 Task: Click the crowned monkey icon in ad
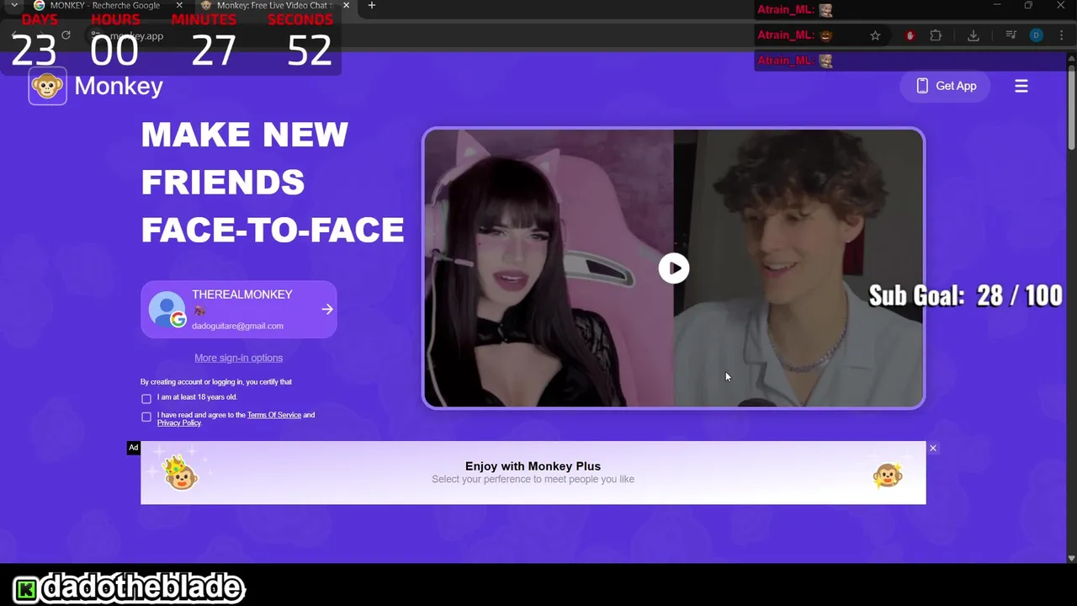pyautogui.click(x=180, y=474)
